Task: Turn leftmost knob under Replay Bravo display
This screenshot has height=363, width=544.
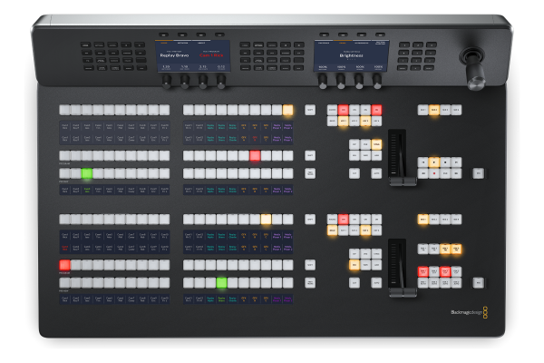Action: pos(167,82)
